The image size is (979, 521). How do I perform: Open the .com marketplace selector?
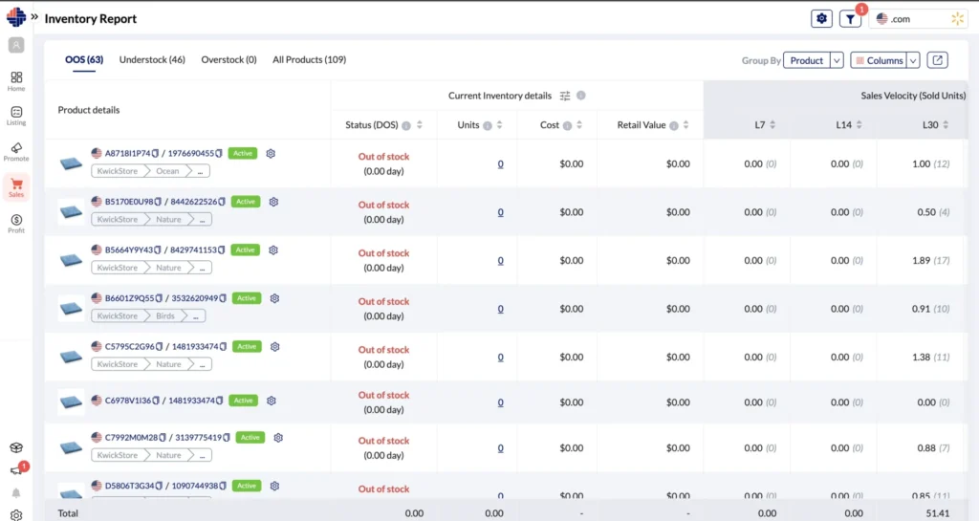pyautogui.click(x=916, y=19)
